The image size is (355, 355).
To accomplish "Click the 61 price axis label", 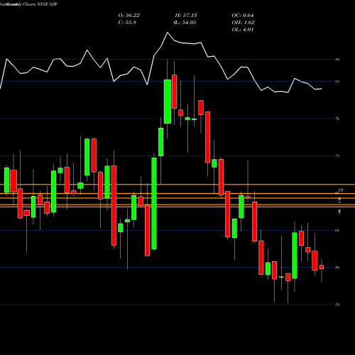I will tap(337, 230).
